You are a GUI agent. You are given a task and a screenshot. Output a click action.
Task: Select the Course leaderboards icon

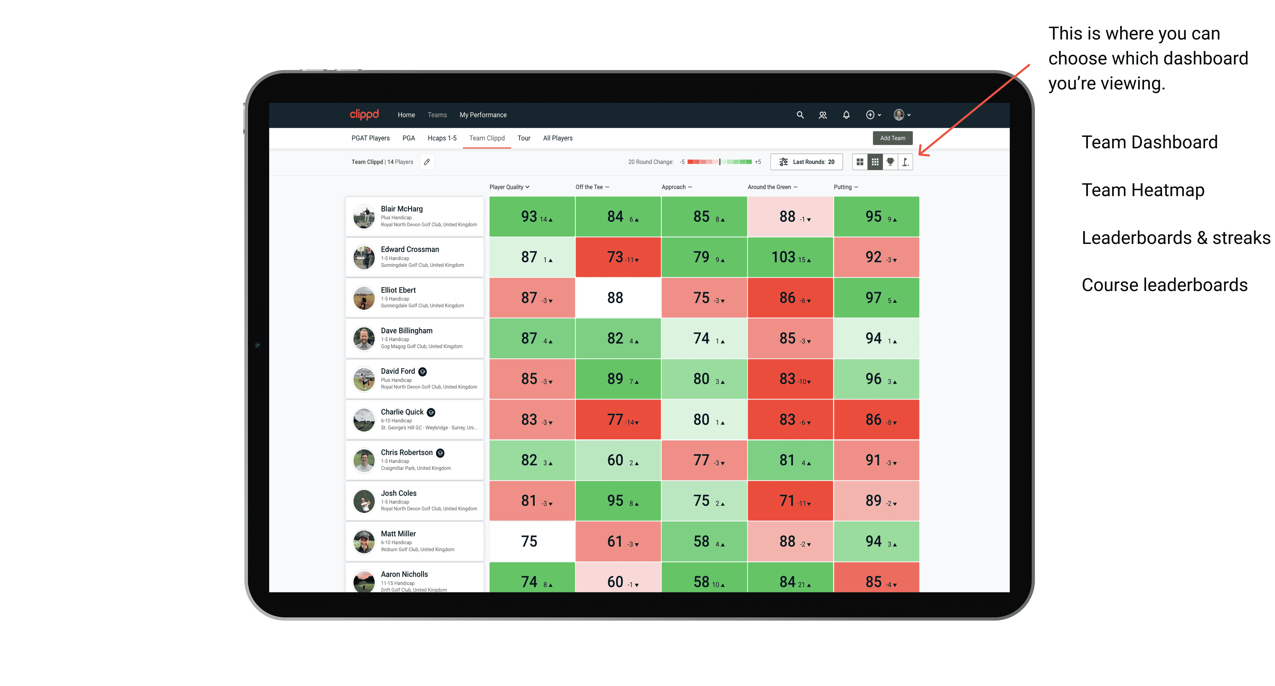[906, 163]
